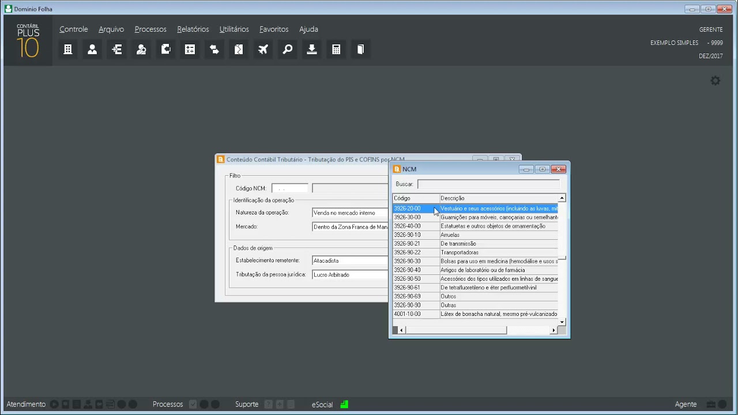
Task: Click the green eSocial status icon
Action: 344,405
